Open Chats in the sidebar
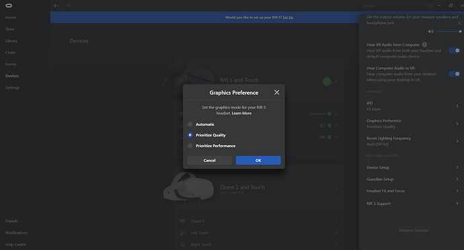The image size is (464, 250). pyautogui.click(x=10, y=52)
